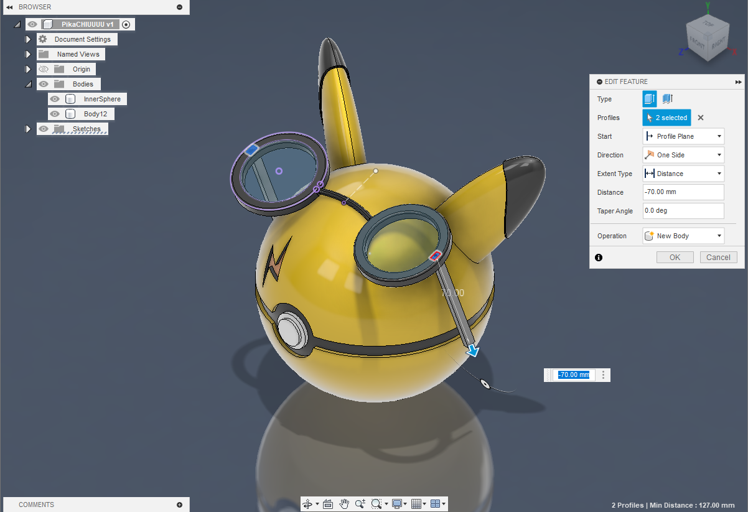Open the Extent Type dropdown (Distance)
This screenshot has width=748, height=512.
[683, 174]
